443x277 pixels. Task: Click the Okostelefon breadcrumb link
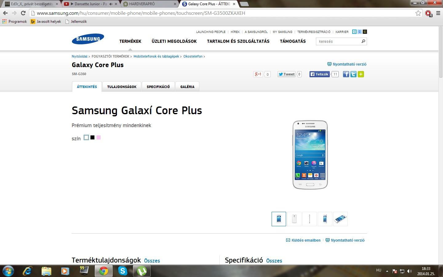193,57
